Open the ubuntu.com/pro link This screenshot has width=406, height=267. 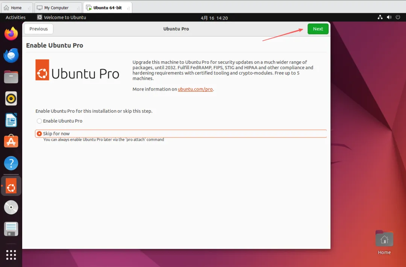195,89
